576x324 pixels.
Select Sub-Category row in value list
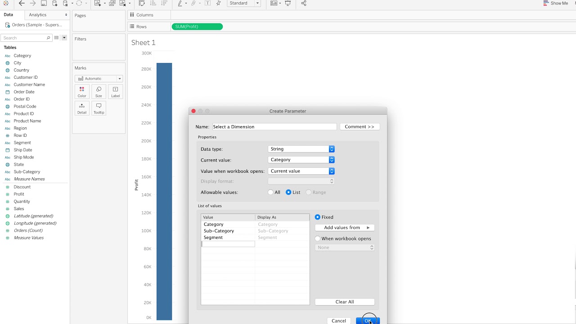point(255,231)
